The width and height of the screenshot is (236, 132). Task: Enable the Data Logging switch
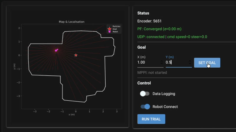(x=145, y=94)
